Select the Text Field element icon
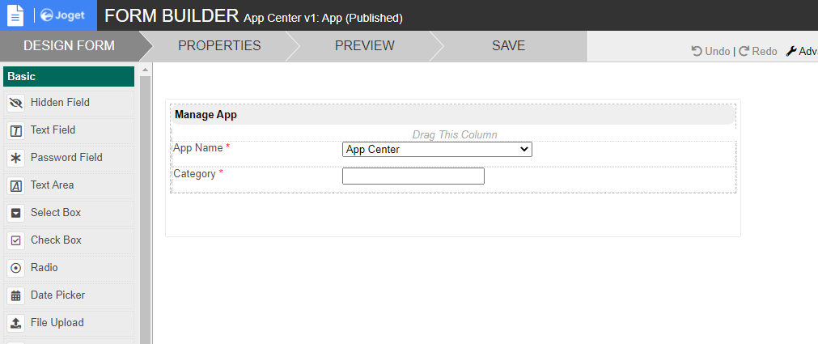 point(15,130)
